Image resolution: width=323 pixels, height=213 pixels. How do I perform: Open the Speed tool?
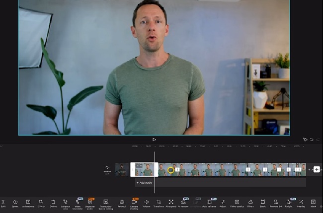[x=15, y=204]
